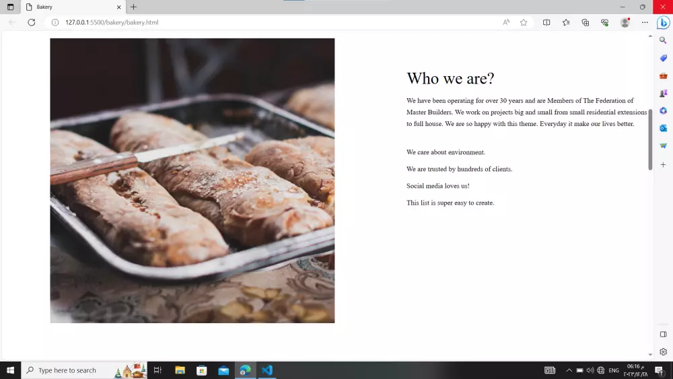Open sidebar Tools briefcase
The image size is (673, 379).
click(x=663, y=75)
